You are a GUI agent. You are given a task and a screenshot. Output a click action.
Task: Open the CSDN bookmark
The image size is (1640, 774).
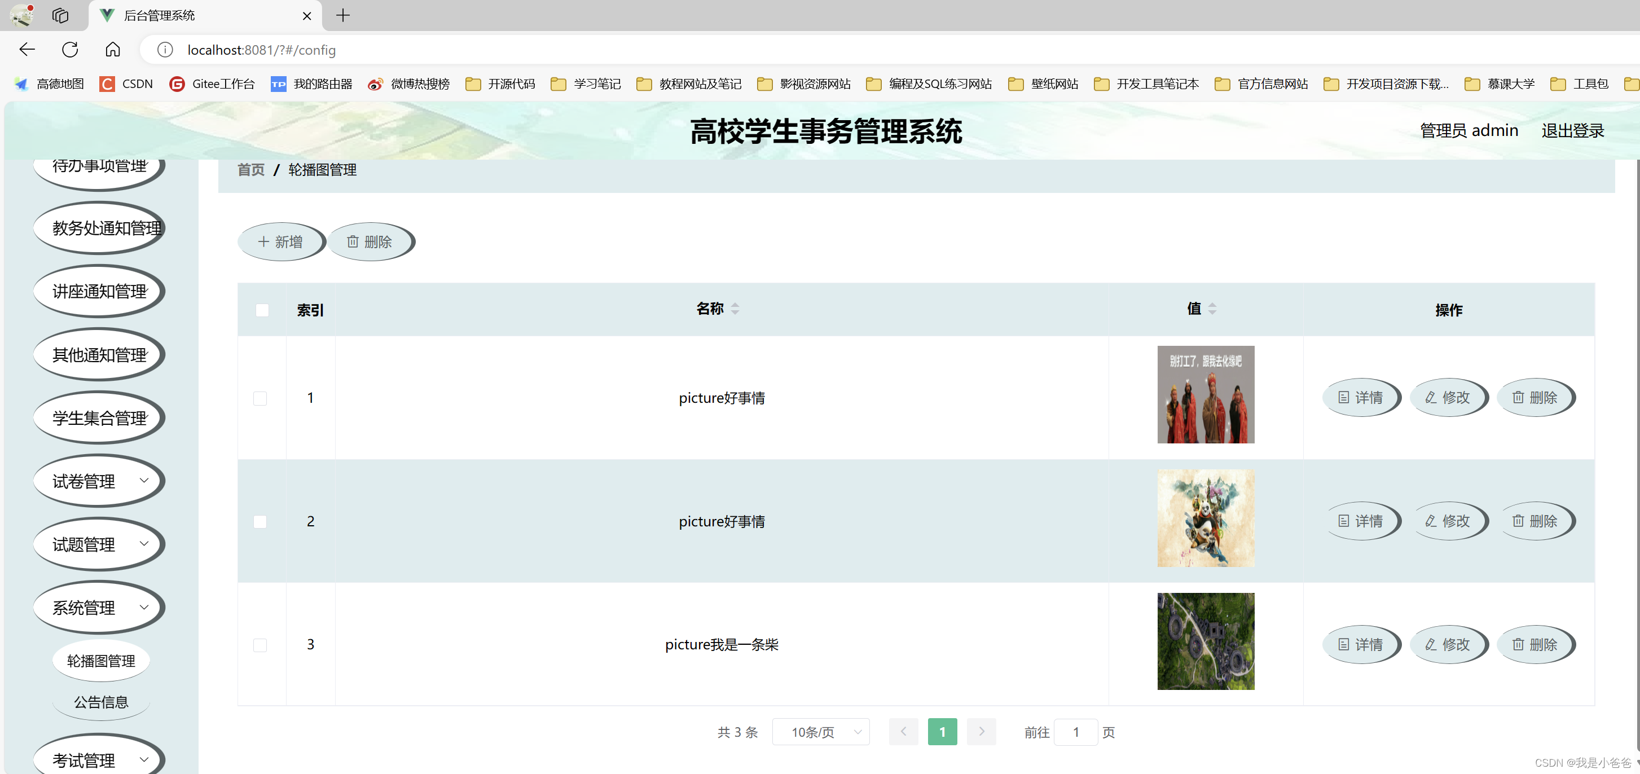pyautogui.click(x=126, y=84)
